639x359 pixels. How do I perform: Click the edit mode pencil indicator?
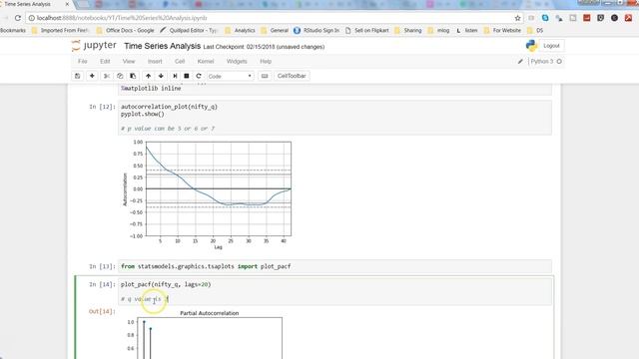coord(520,62)
